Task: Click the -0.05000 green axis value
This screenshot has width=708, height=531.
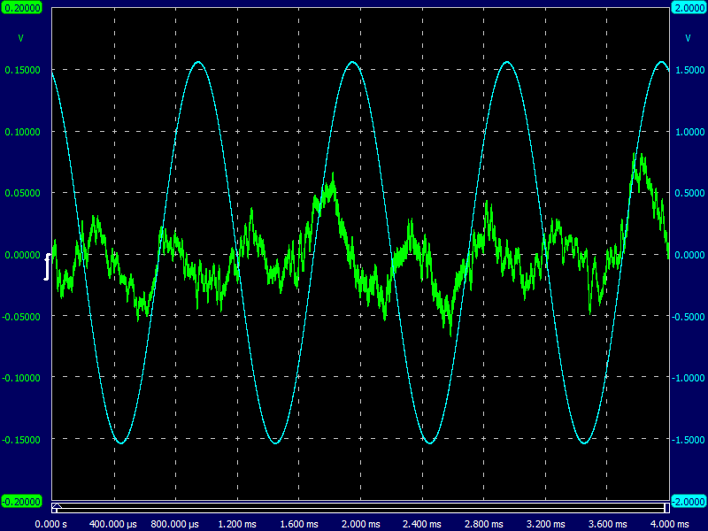Action: click(x=21, y=317)
